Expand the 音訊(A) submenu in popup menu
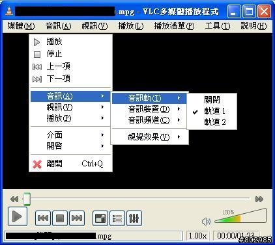This screenshot has width=275, height=245. (70, 96)
